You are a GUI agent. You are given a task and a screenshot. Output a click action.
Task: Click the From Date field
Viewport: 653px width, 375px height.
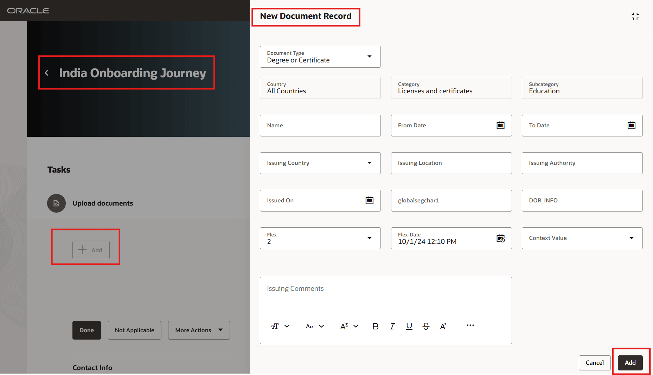(452, 126)
